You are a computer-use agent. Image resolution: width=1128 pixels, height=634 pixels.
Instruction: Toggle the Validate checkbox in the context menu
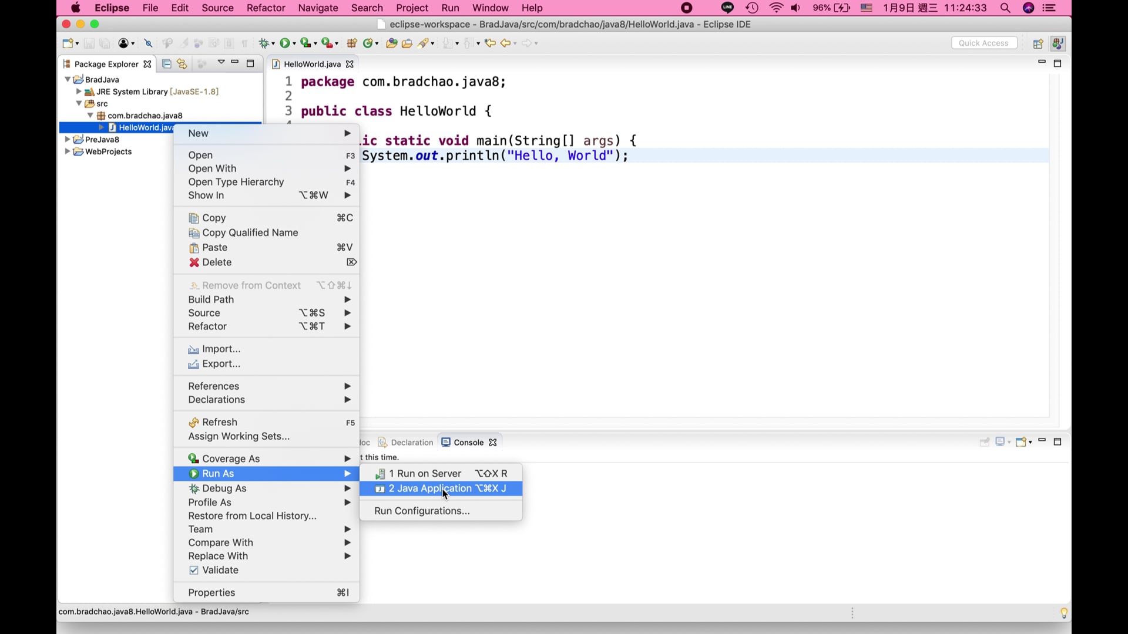click(194, 570)
